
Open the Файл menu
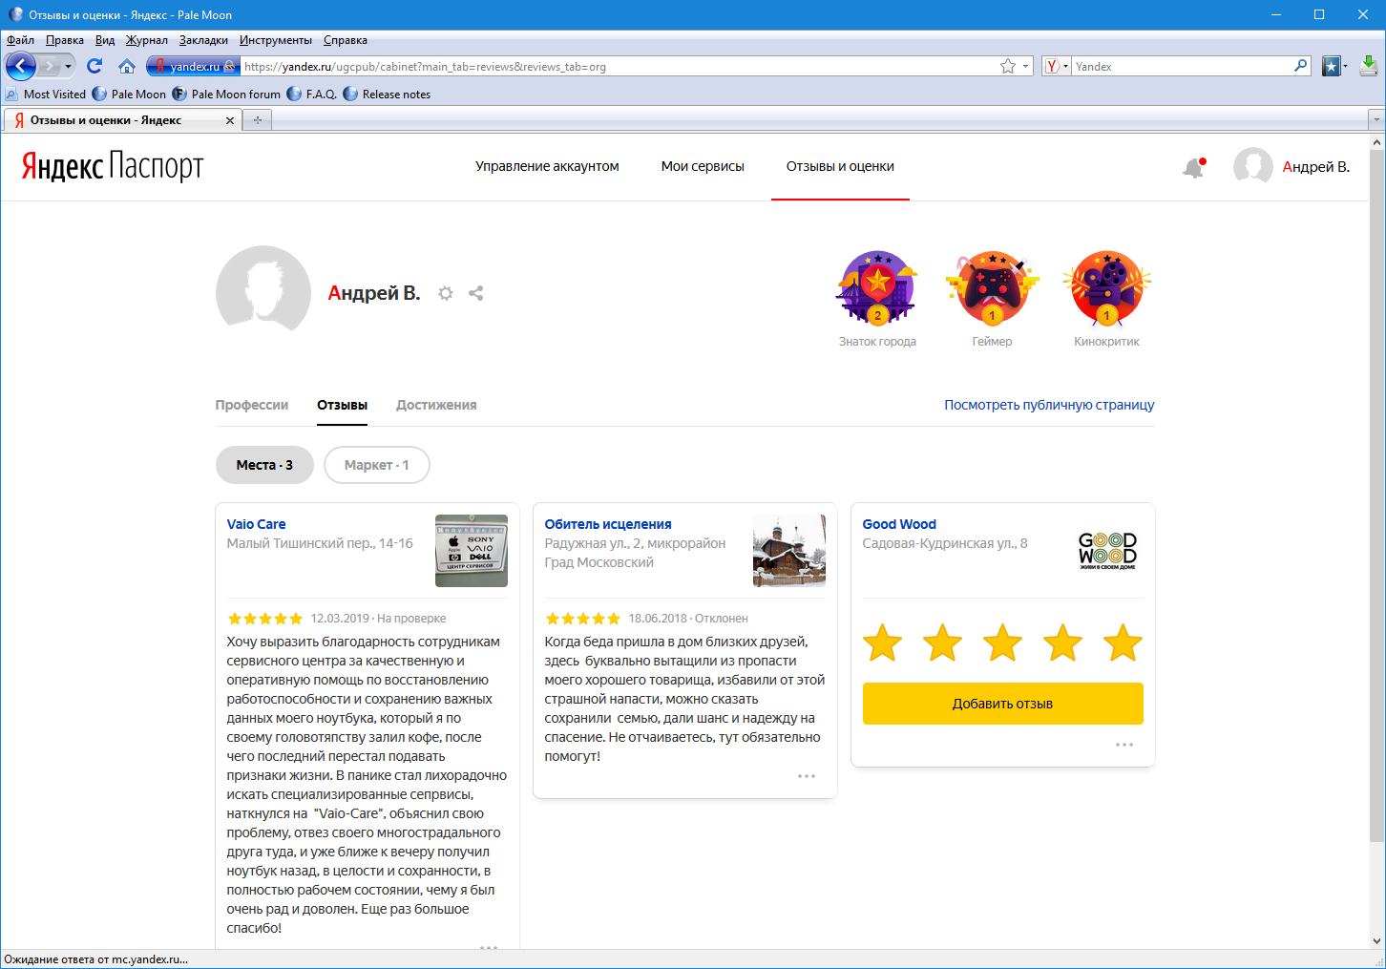pyautogui.click(x=20, y=40)
